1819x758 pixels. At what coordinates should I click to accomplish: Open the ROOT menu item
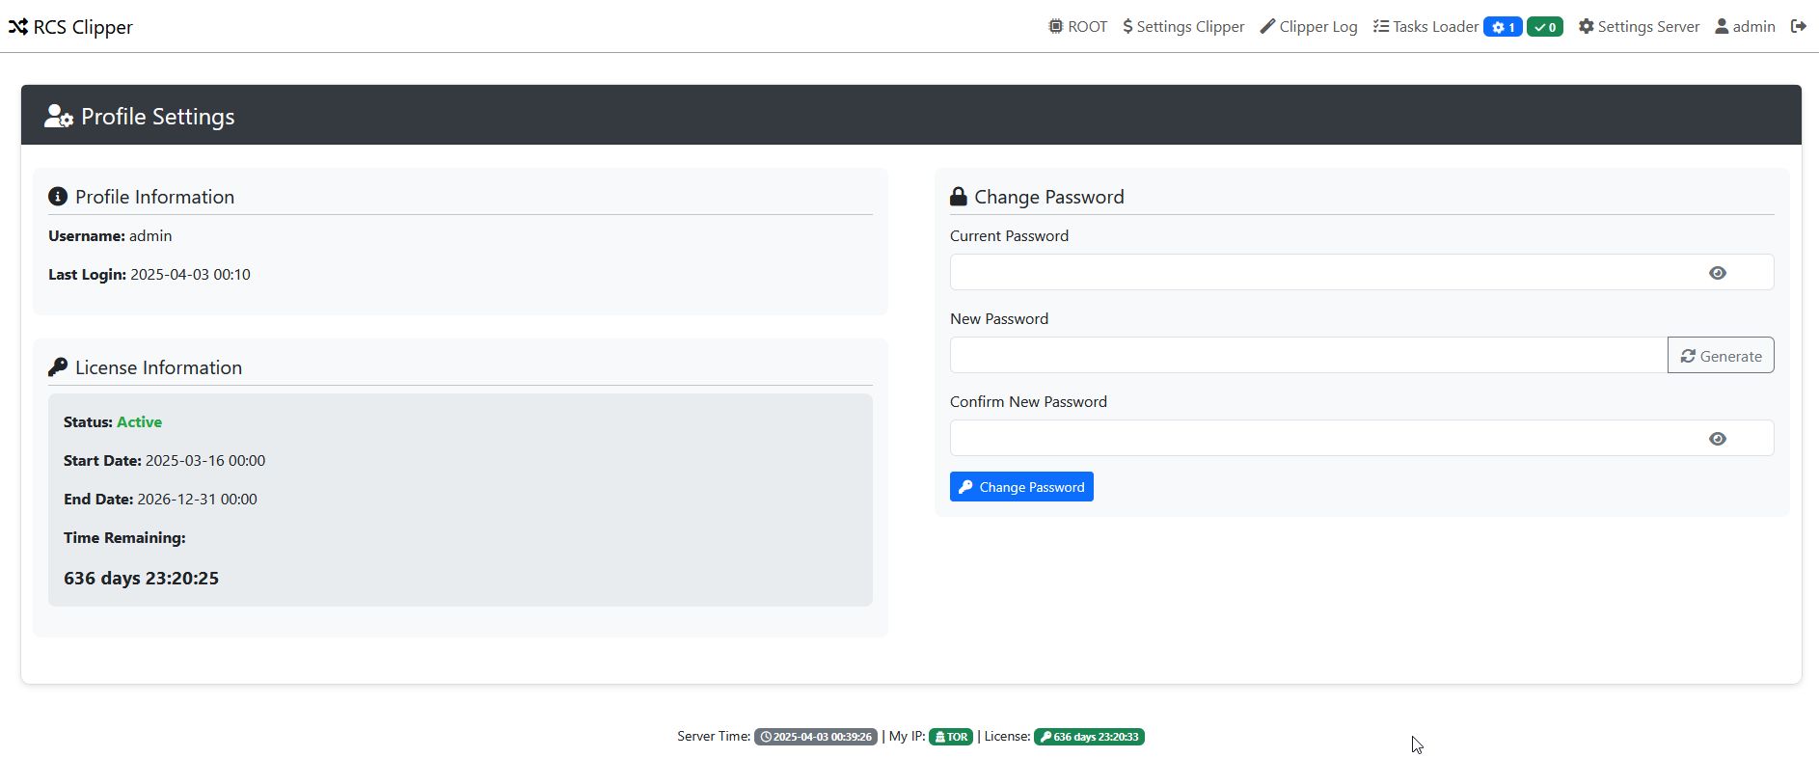pyautogui.click(x=1078, y=27)
